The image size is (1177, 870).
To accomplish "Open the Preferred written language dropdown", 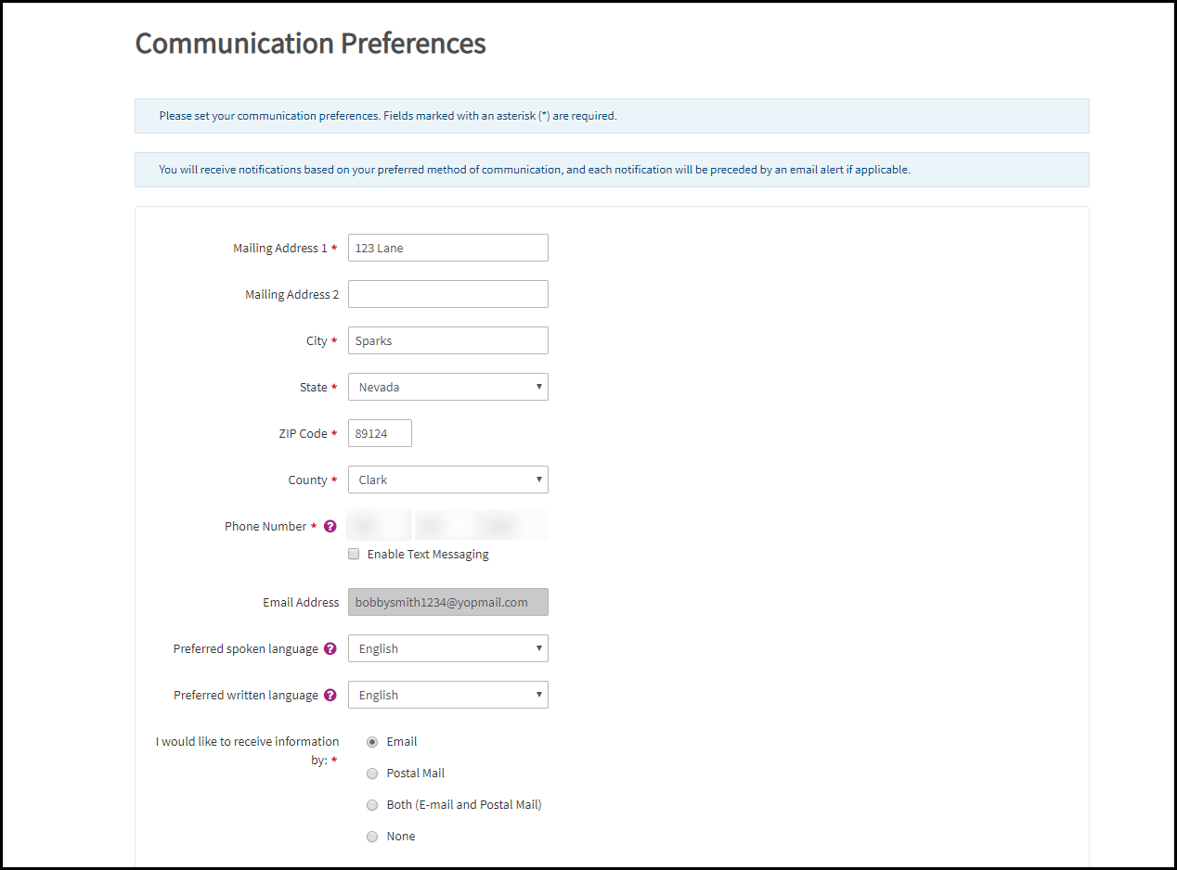I will pyautogui.click(x=448, y=695).
